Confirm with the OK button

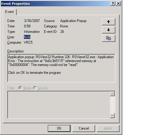pos(59,128)
